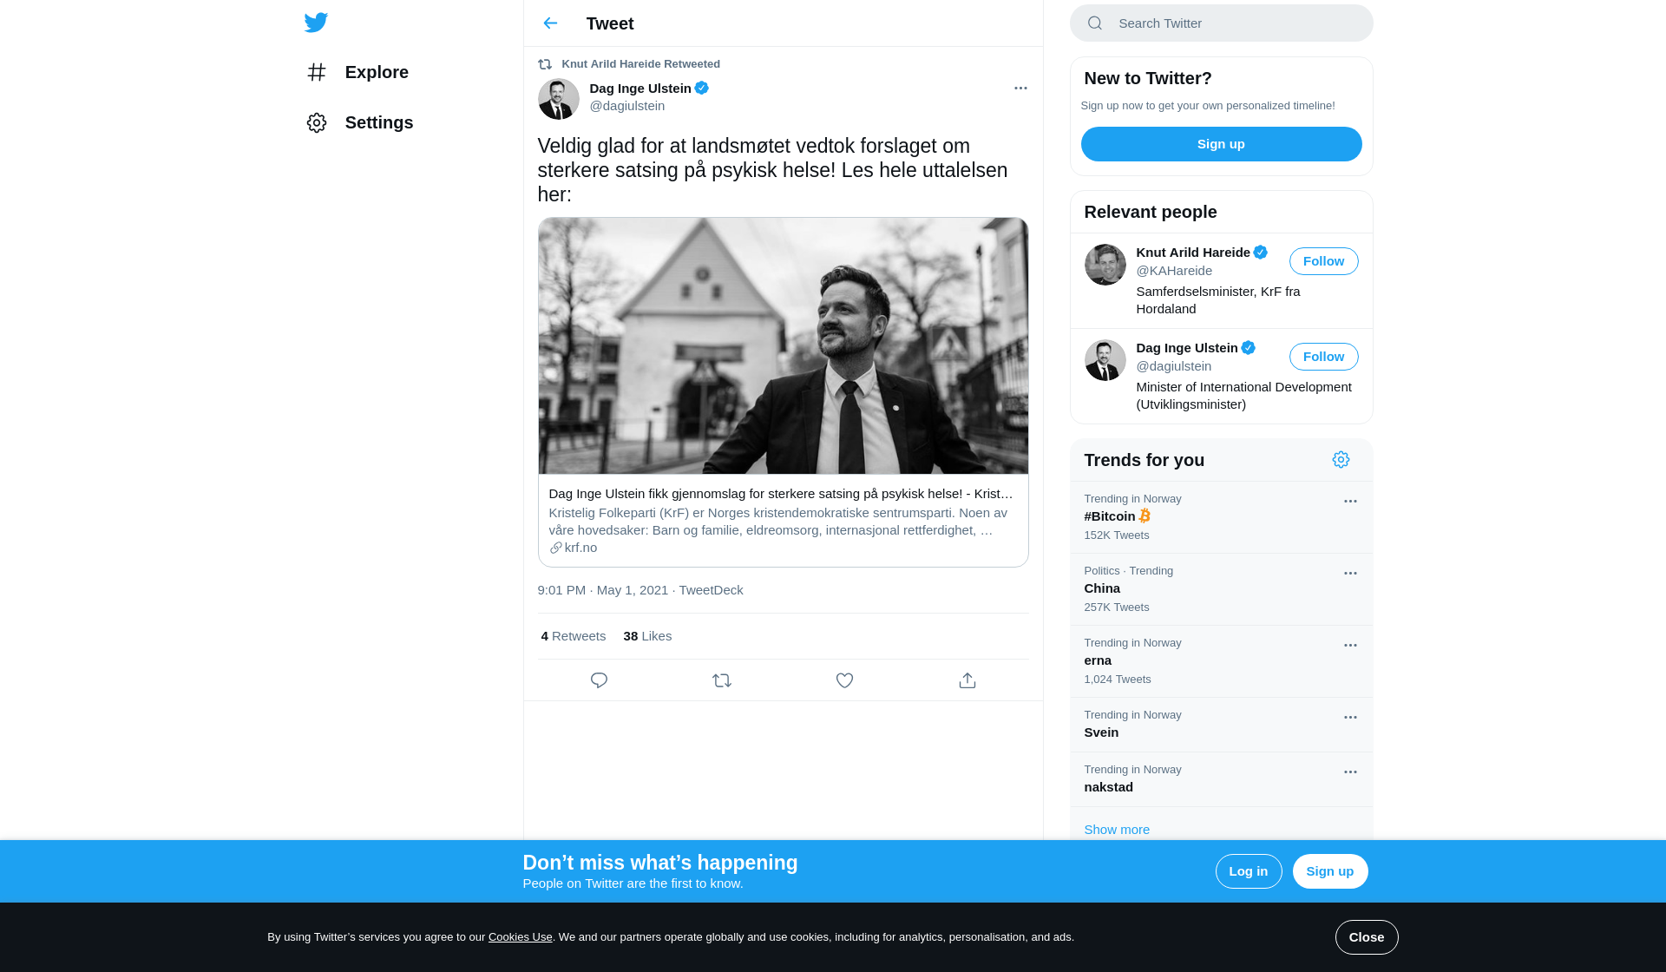Like the tweet with the heart icon
Image resolution: width=1666 pixels, height=972 pixels.
(844, 680)
